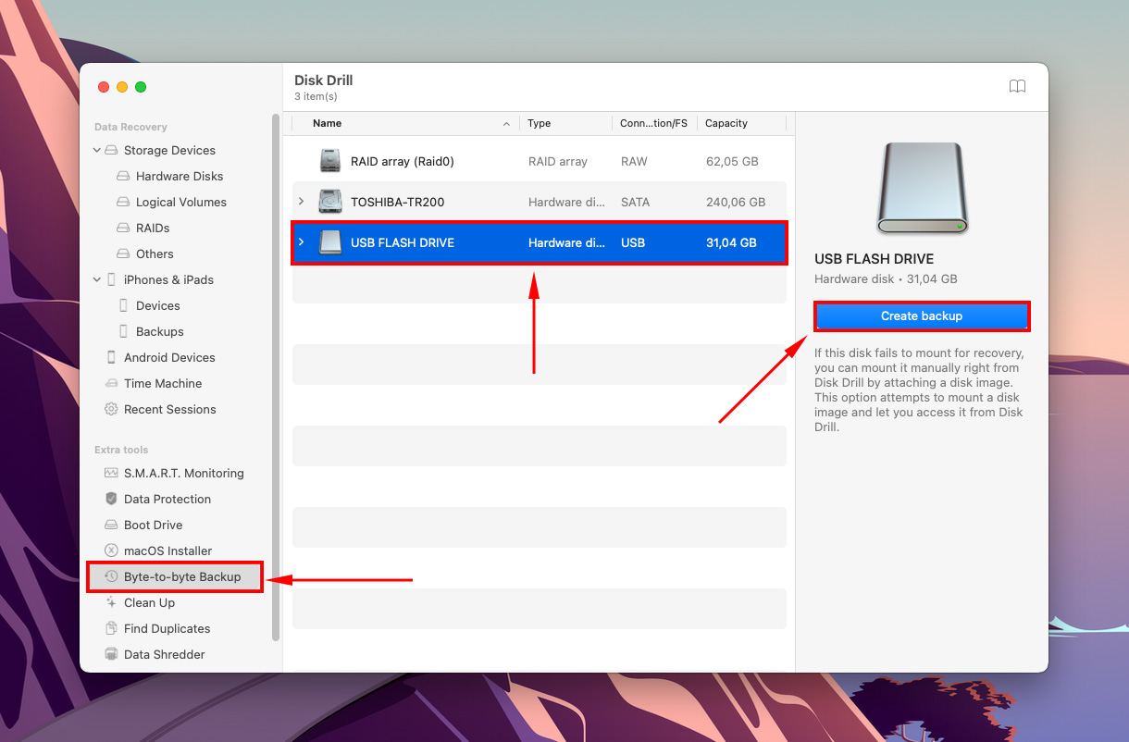Click the S.M.A.R.T. Monitoring icon
This screenshot has height=742, width=1129.
click(111, 473)
